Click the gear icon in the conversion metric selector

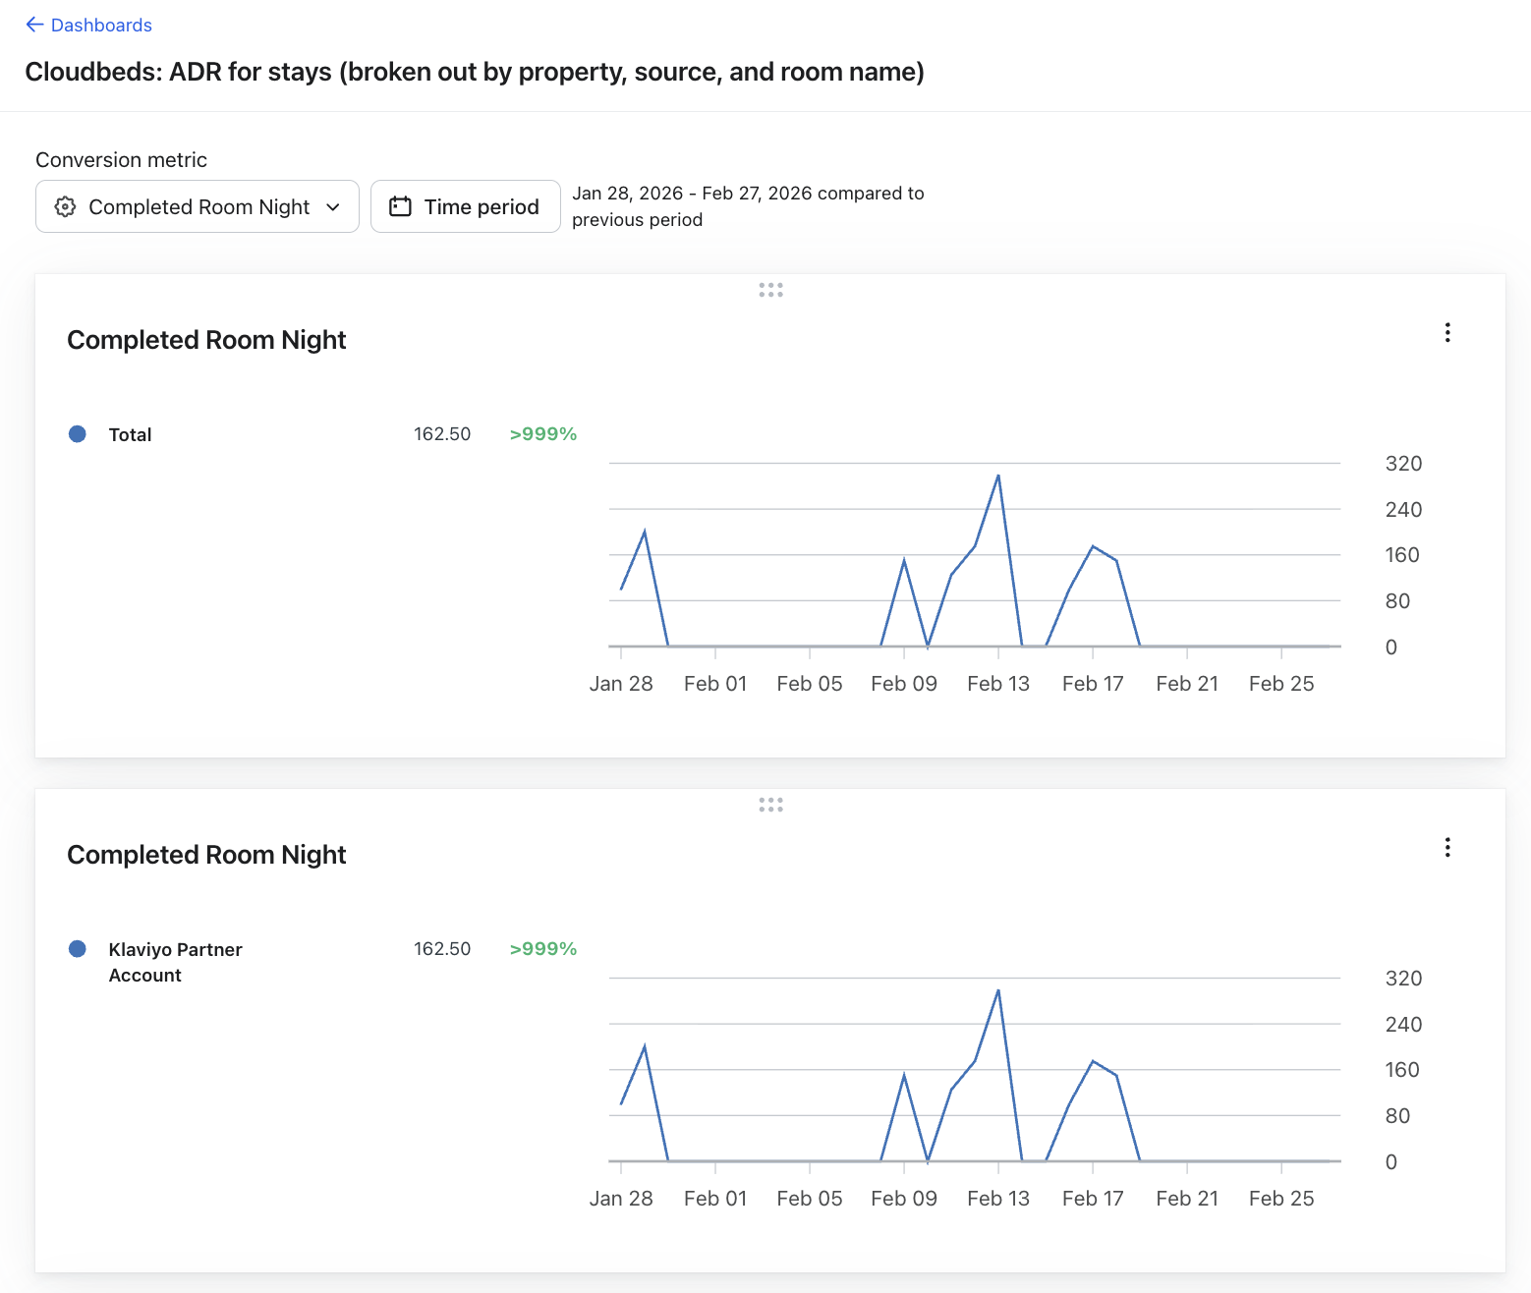pos(65,206)
